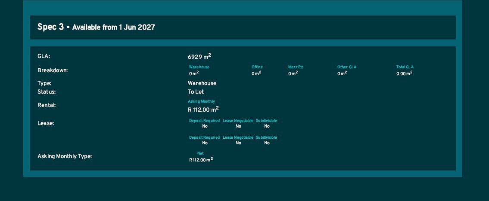Click the 'Office' breakdown column header
This screenshot has height=201, width=489.
tap(257, 67)
